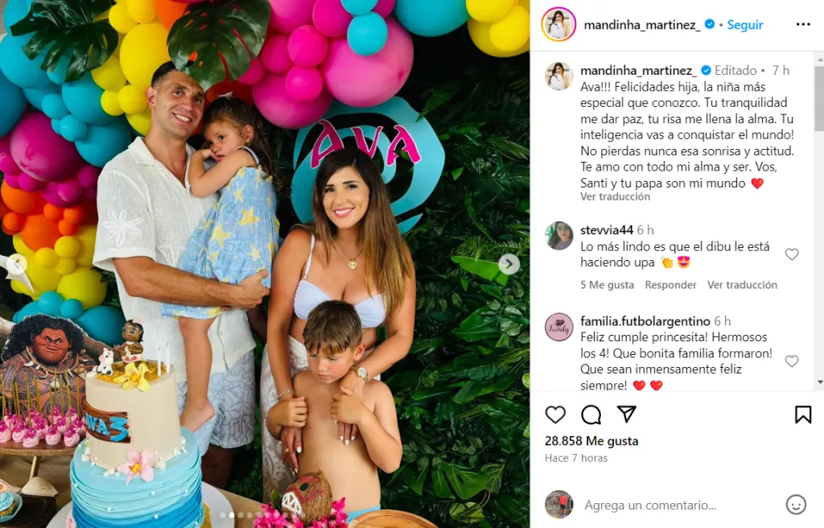View likes on the stevvia44 comment

click(607, 285)
